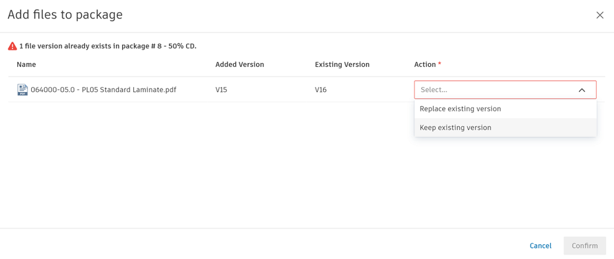Image resolution: width=614 pixels, height=259 pixels.
Task: Collapse the Action dropdown using its chevron
Action: (582, 90)
